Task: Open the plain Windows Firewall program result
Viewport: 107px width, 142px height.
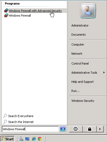Action: click(20, 16)
